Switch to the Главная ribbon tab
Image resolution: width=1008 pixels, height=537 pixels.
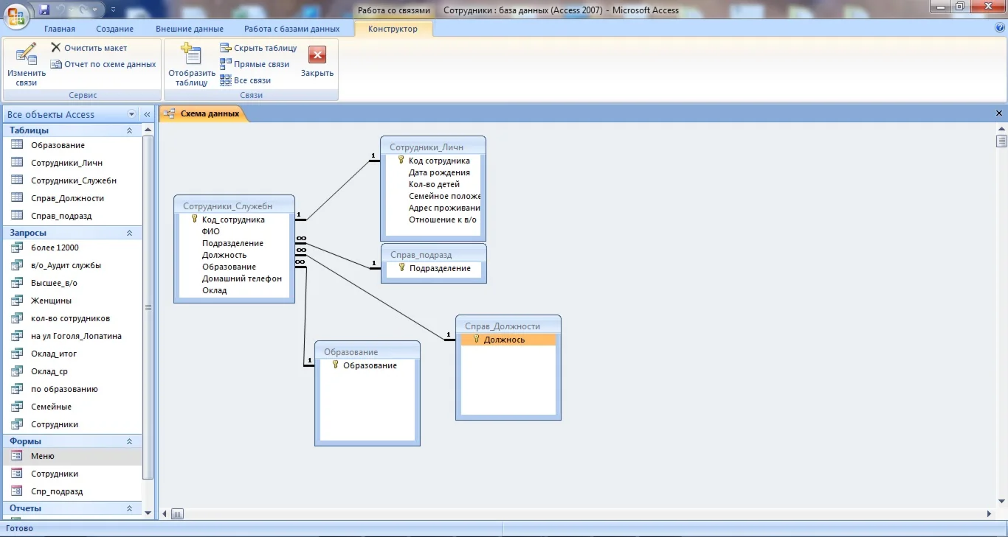(60, 29)
